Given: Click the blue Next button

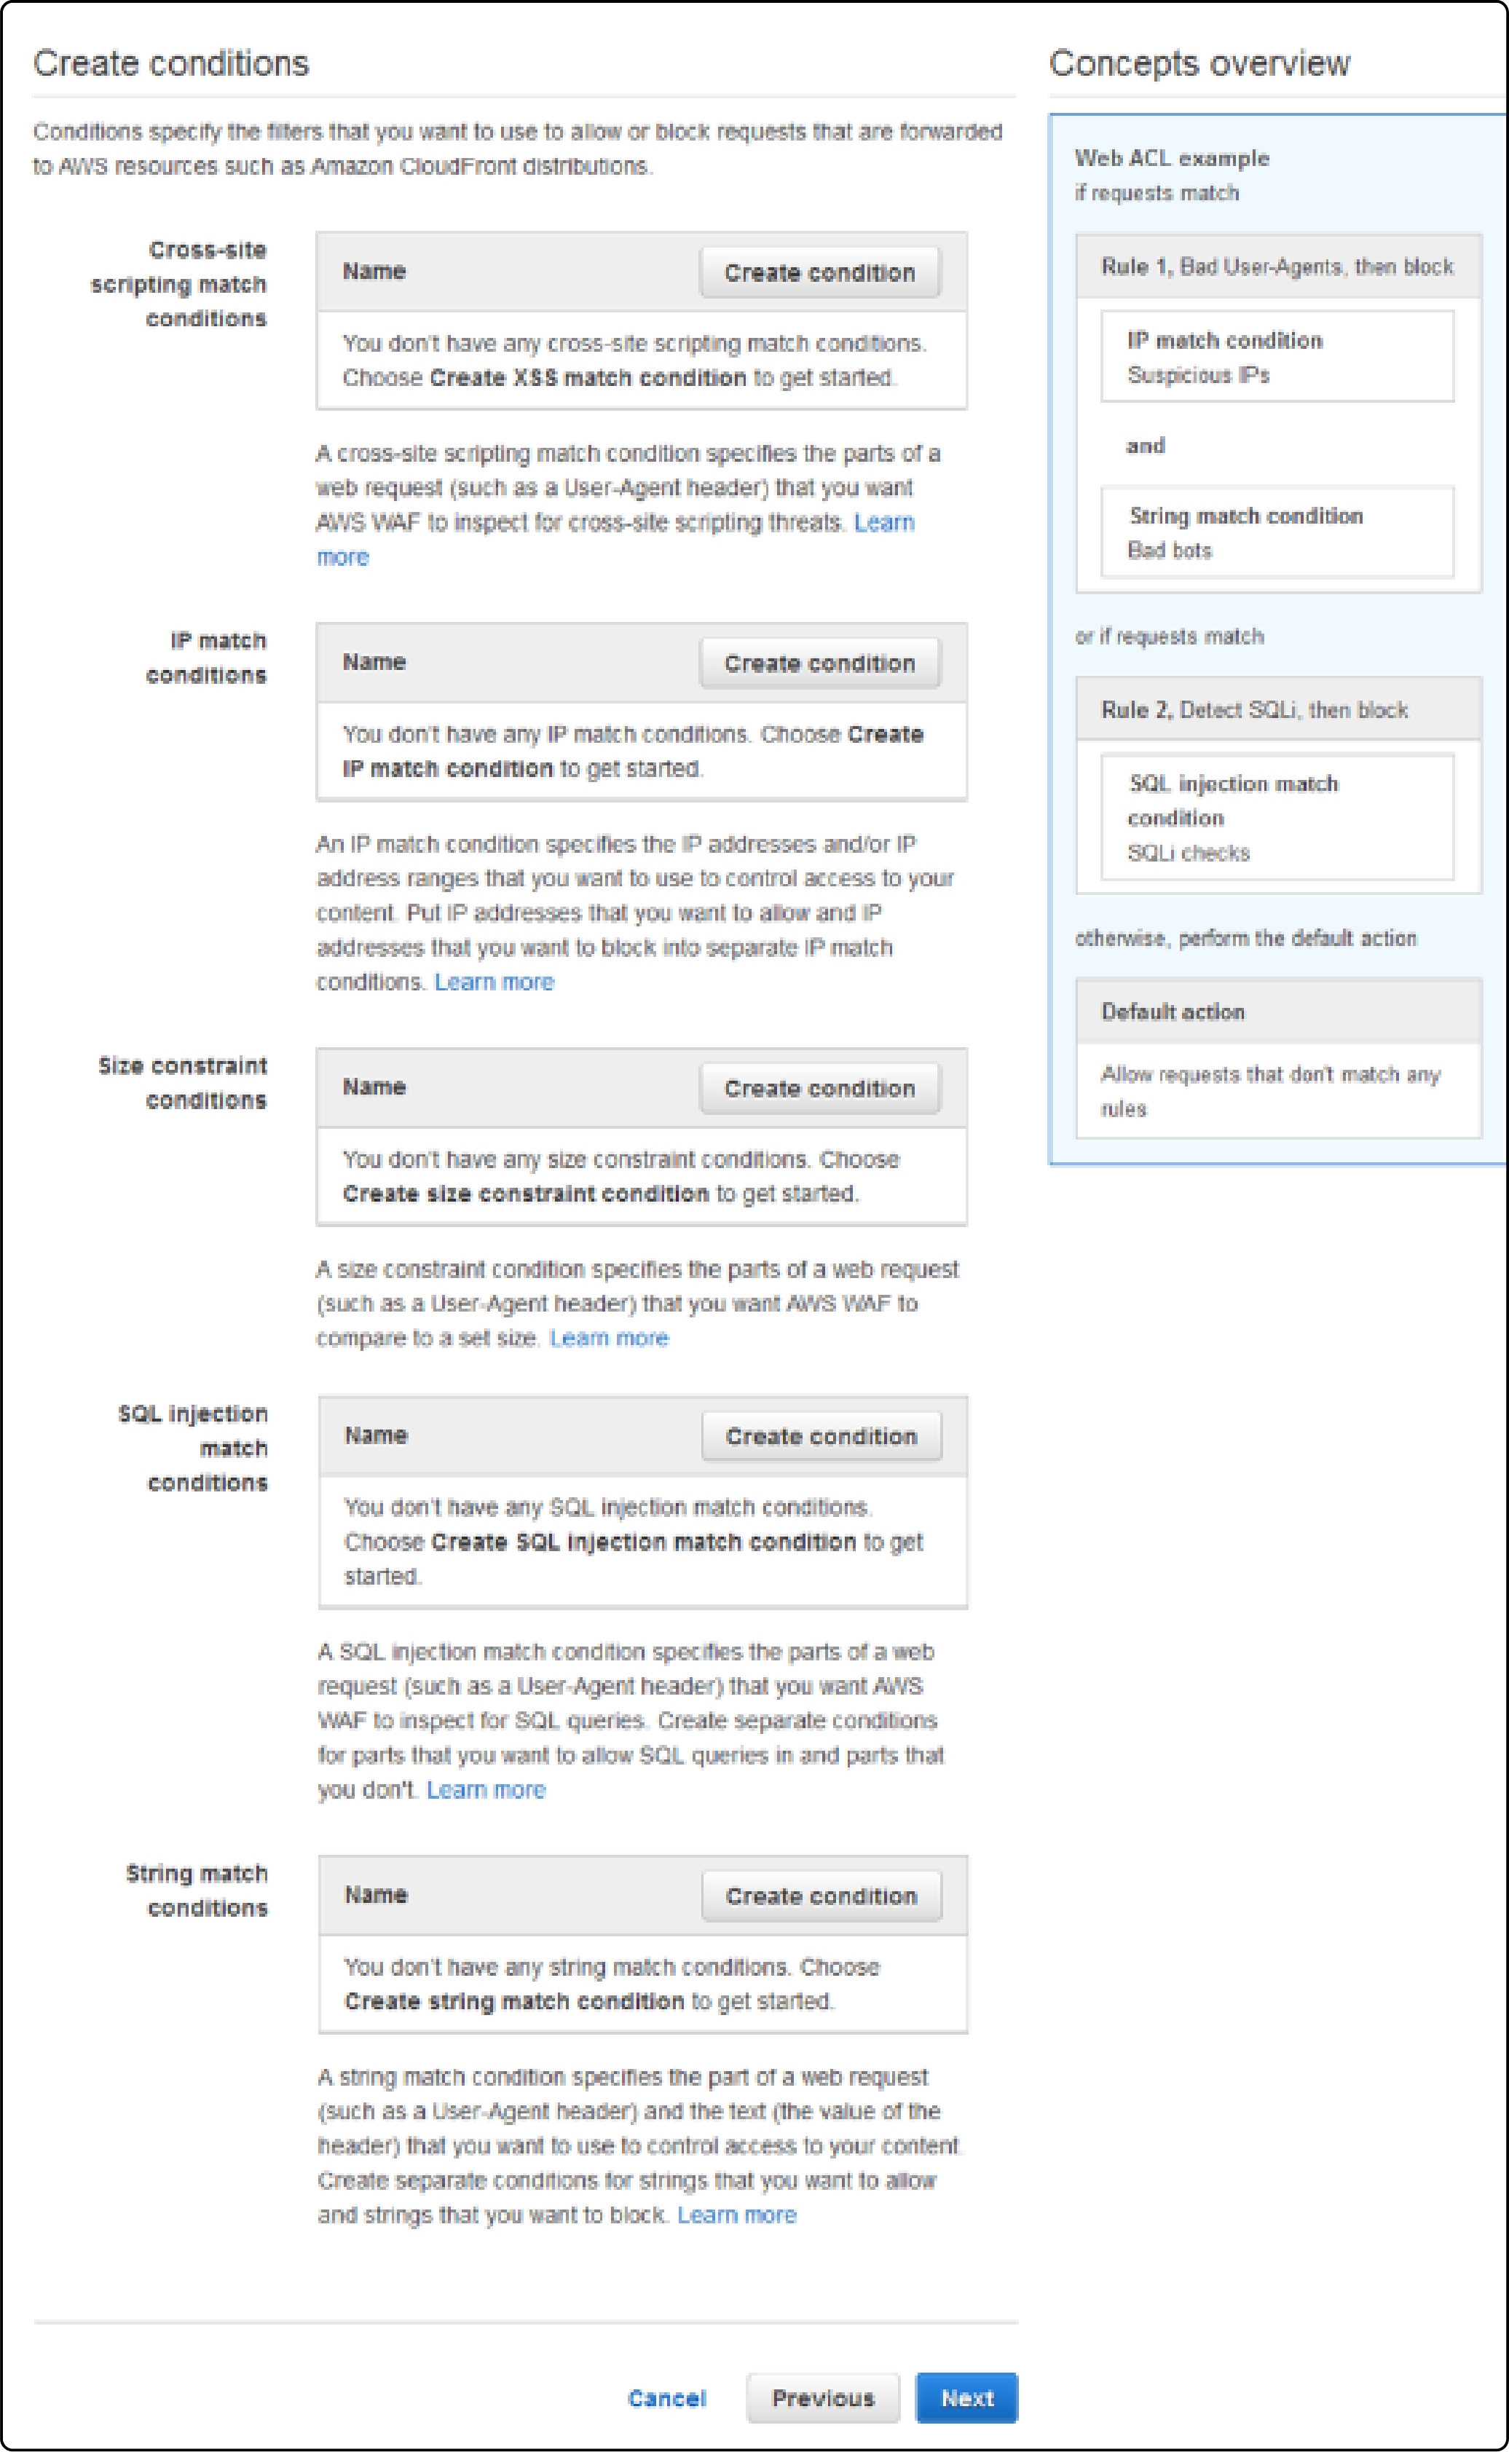Looking at the screenshot, I should point(967,2399).
